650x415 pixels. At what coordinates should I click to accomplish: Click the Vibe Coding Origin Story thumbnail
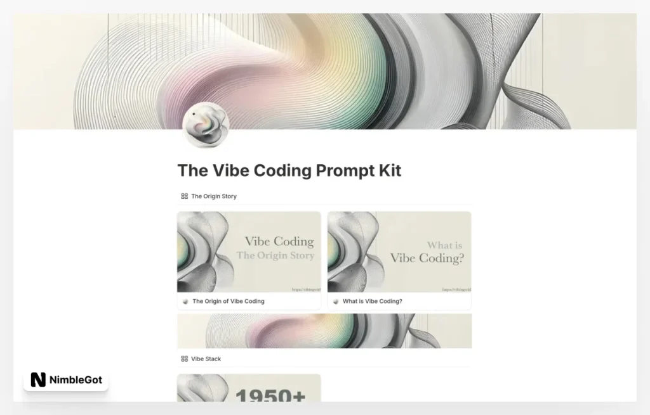tap(249, 252)
